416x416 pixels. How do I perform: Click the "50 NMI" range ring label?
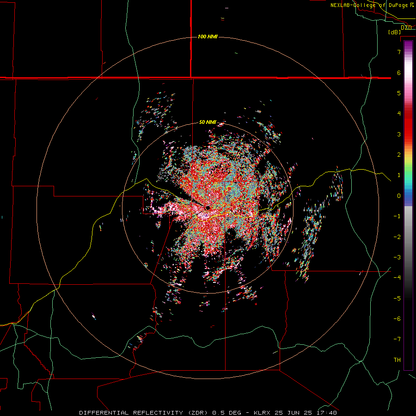pyautogui.click(x=208, y=122)
